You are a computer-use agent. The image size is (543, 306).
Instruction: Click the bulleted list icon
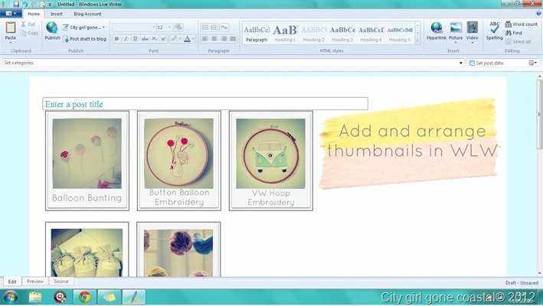click(205, 28)
